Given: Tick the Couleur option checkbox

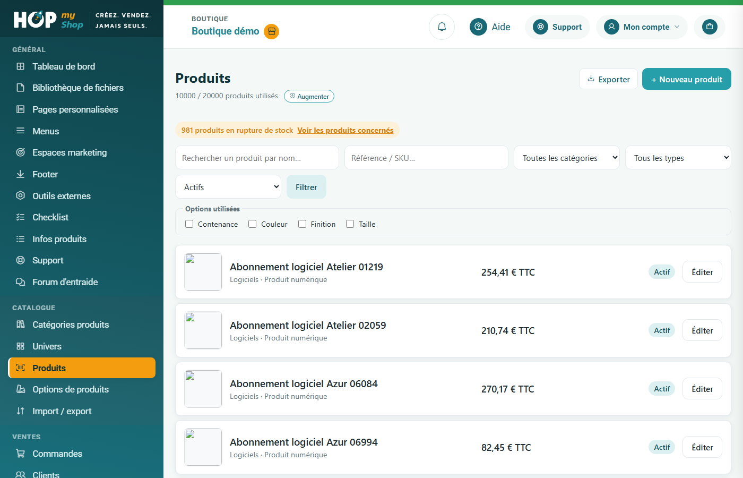Looking at the screenshot, I should click(252, 224).
